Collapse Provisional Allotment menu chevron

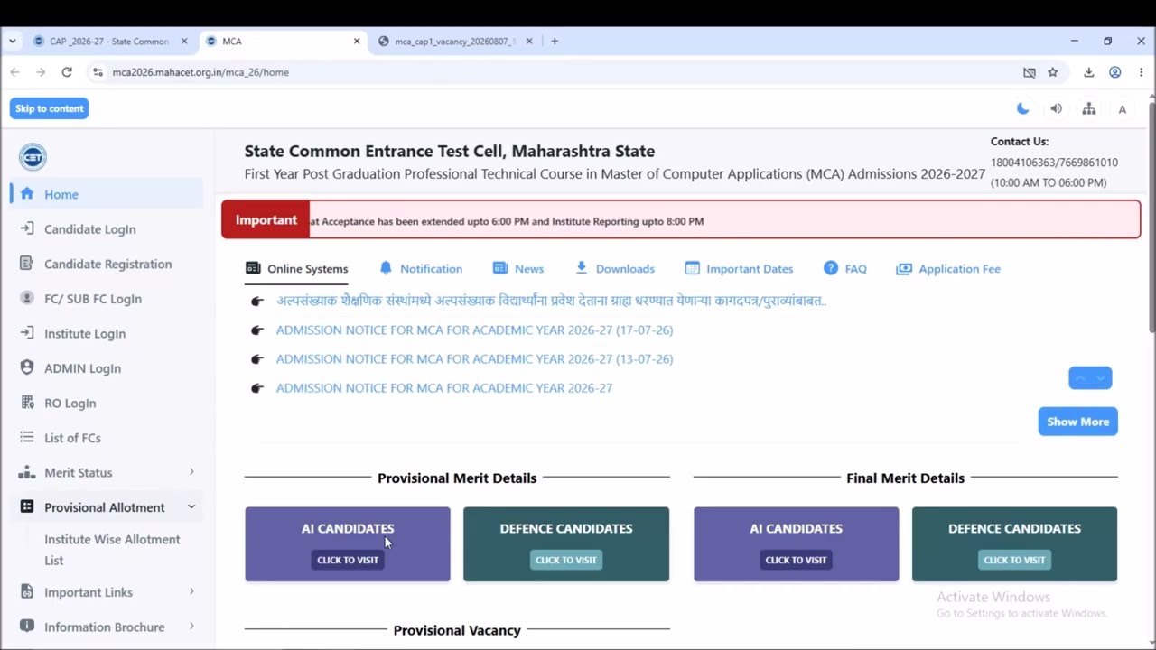191,507
